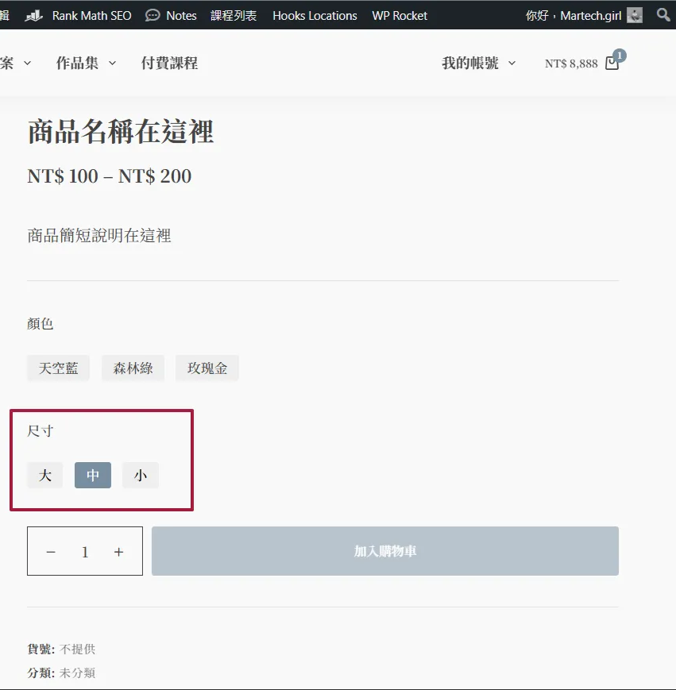Image resolution: width=676 pixels, height=690 pixels.
Task: Open the 未分類 category link
Action: [78, 673]
